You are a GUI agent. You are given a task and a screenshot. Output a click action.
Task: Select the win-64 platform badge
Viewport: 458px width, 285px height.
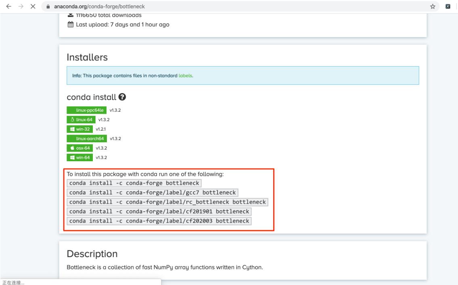tap(80, 158)
